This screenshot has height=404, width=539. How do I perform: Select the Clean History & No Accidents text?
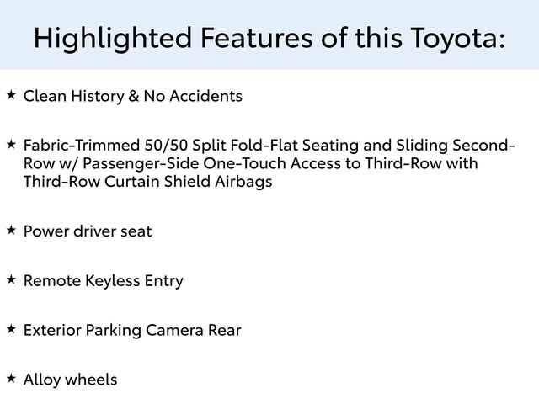pyautogui.click(x=133, y=96)
